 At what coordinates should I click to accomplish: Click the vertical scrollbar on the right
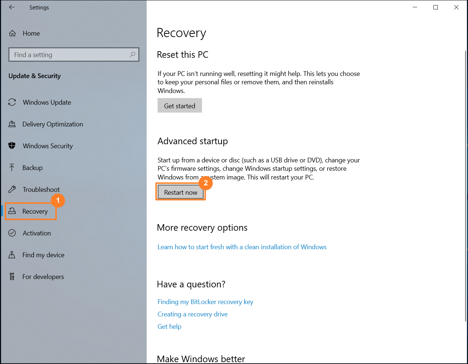[x=466, y=185]
